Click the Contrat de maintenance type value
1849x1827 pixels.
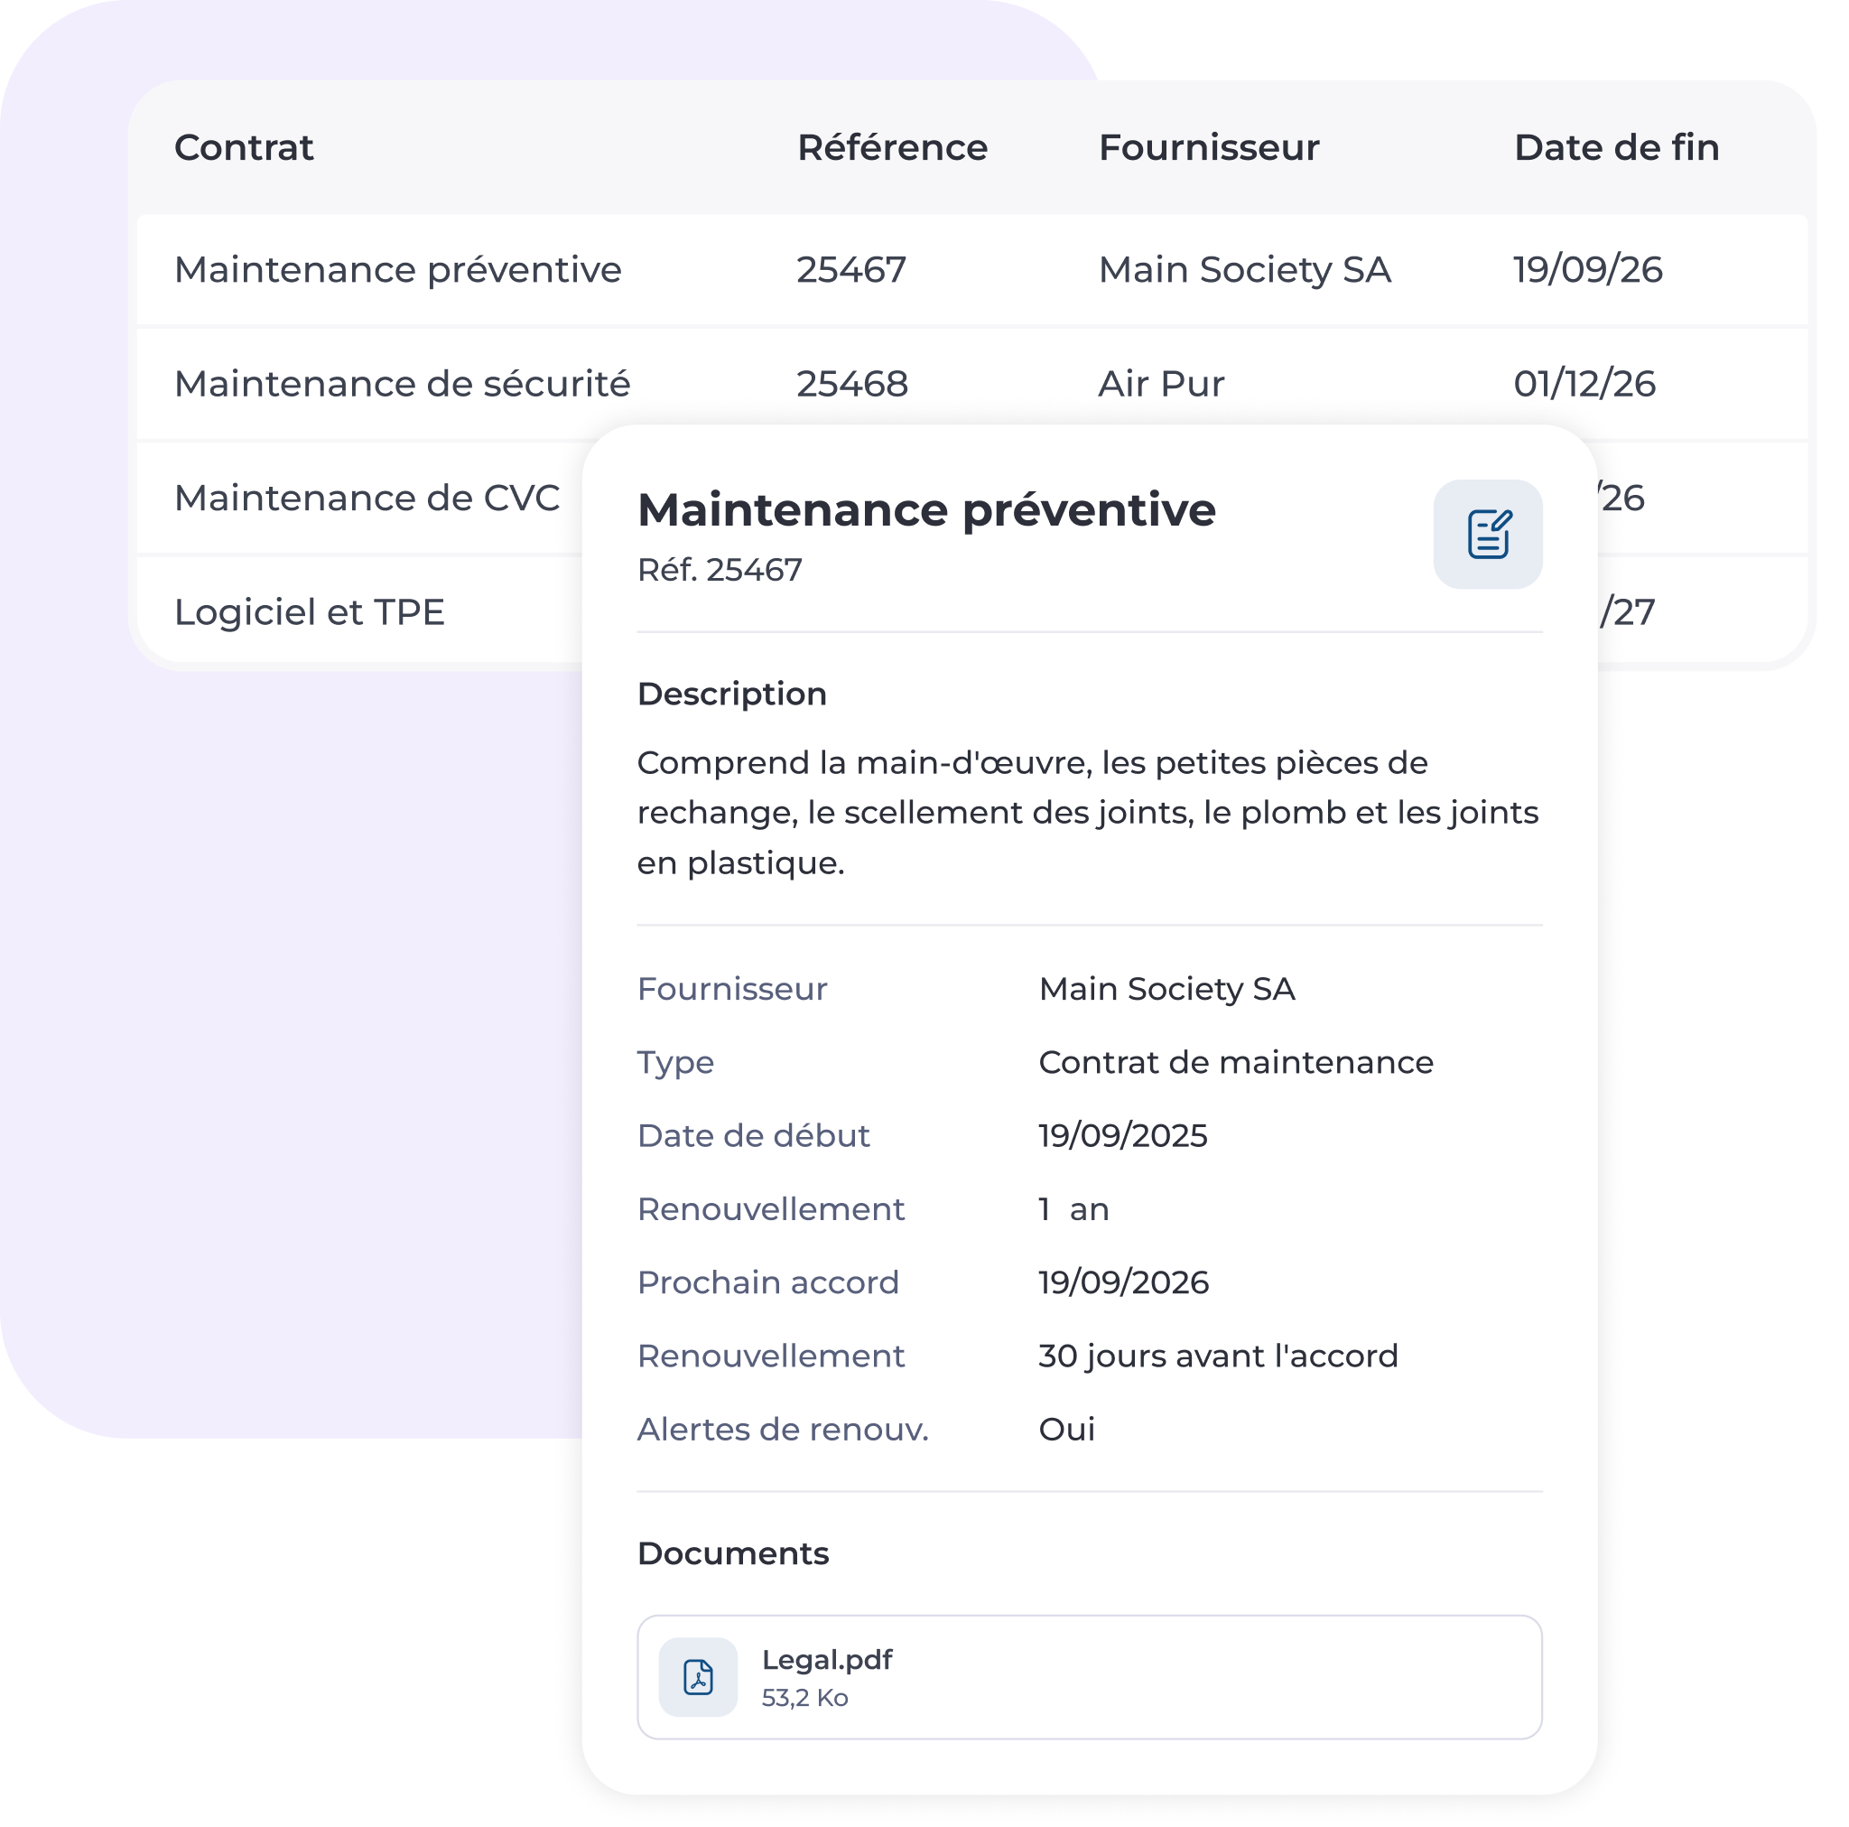[x=1236, y=1062]
